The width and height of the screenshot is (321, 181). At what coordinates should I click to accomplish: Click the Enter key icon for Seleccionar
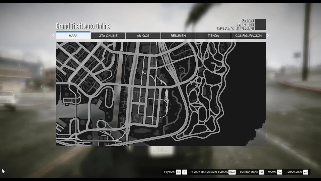(x=305, y=172)
